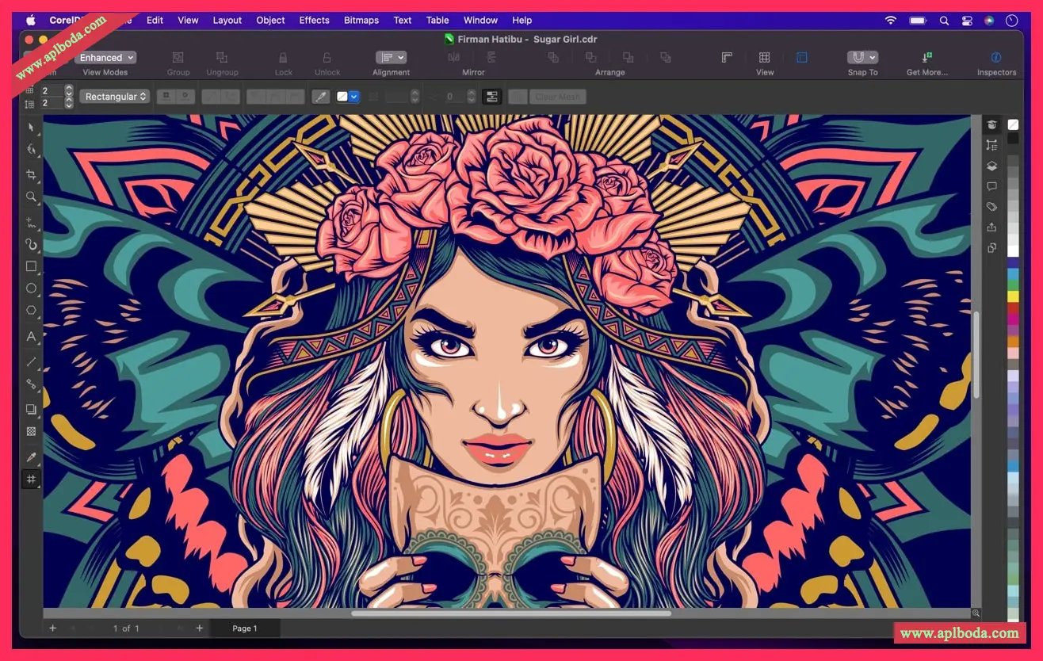
Task: Select the Rectangle tool
Action: (31, 266)
